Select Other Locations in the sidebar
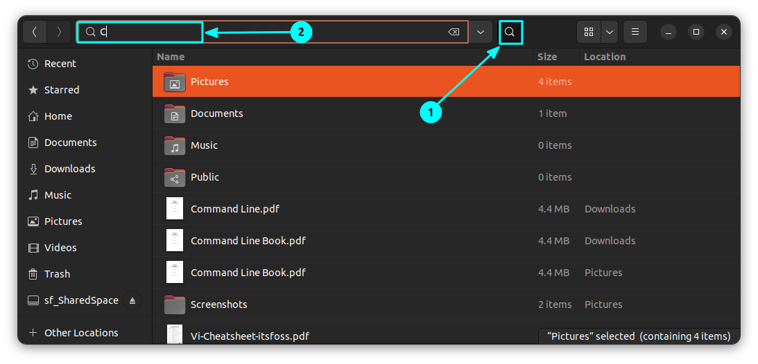 [81, 333]
